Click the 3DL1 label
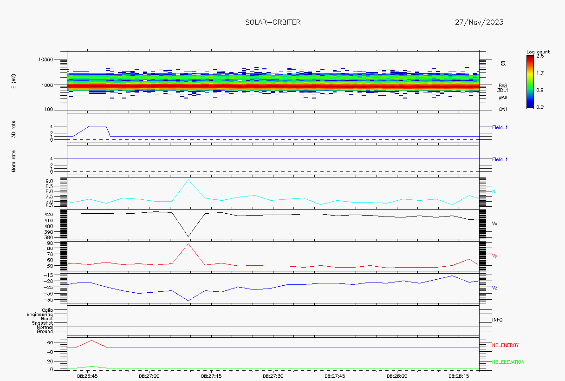The height and width of the screenshot is (381, 565). click(x=502, y=91)
